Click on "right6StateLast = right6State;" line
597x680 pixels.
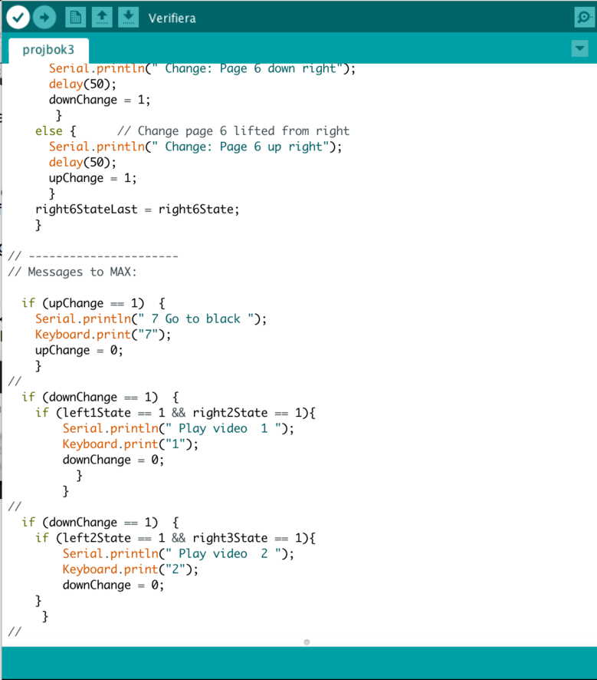point(137,210)
